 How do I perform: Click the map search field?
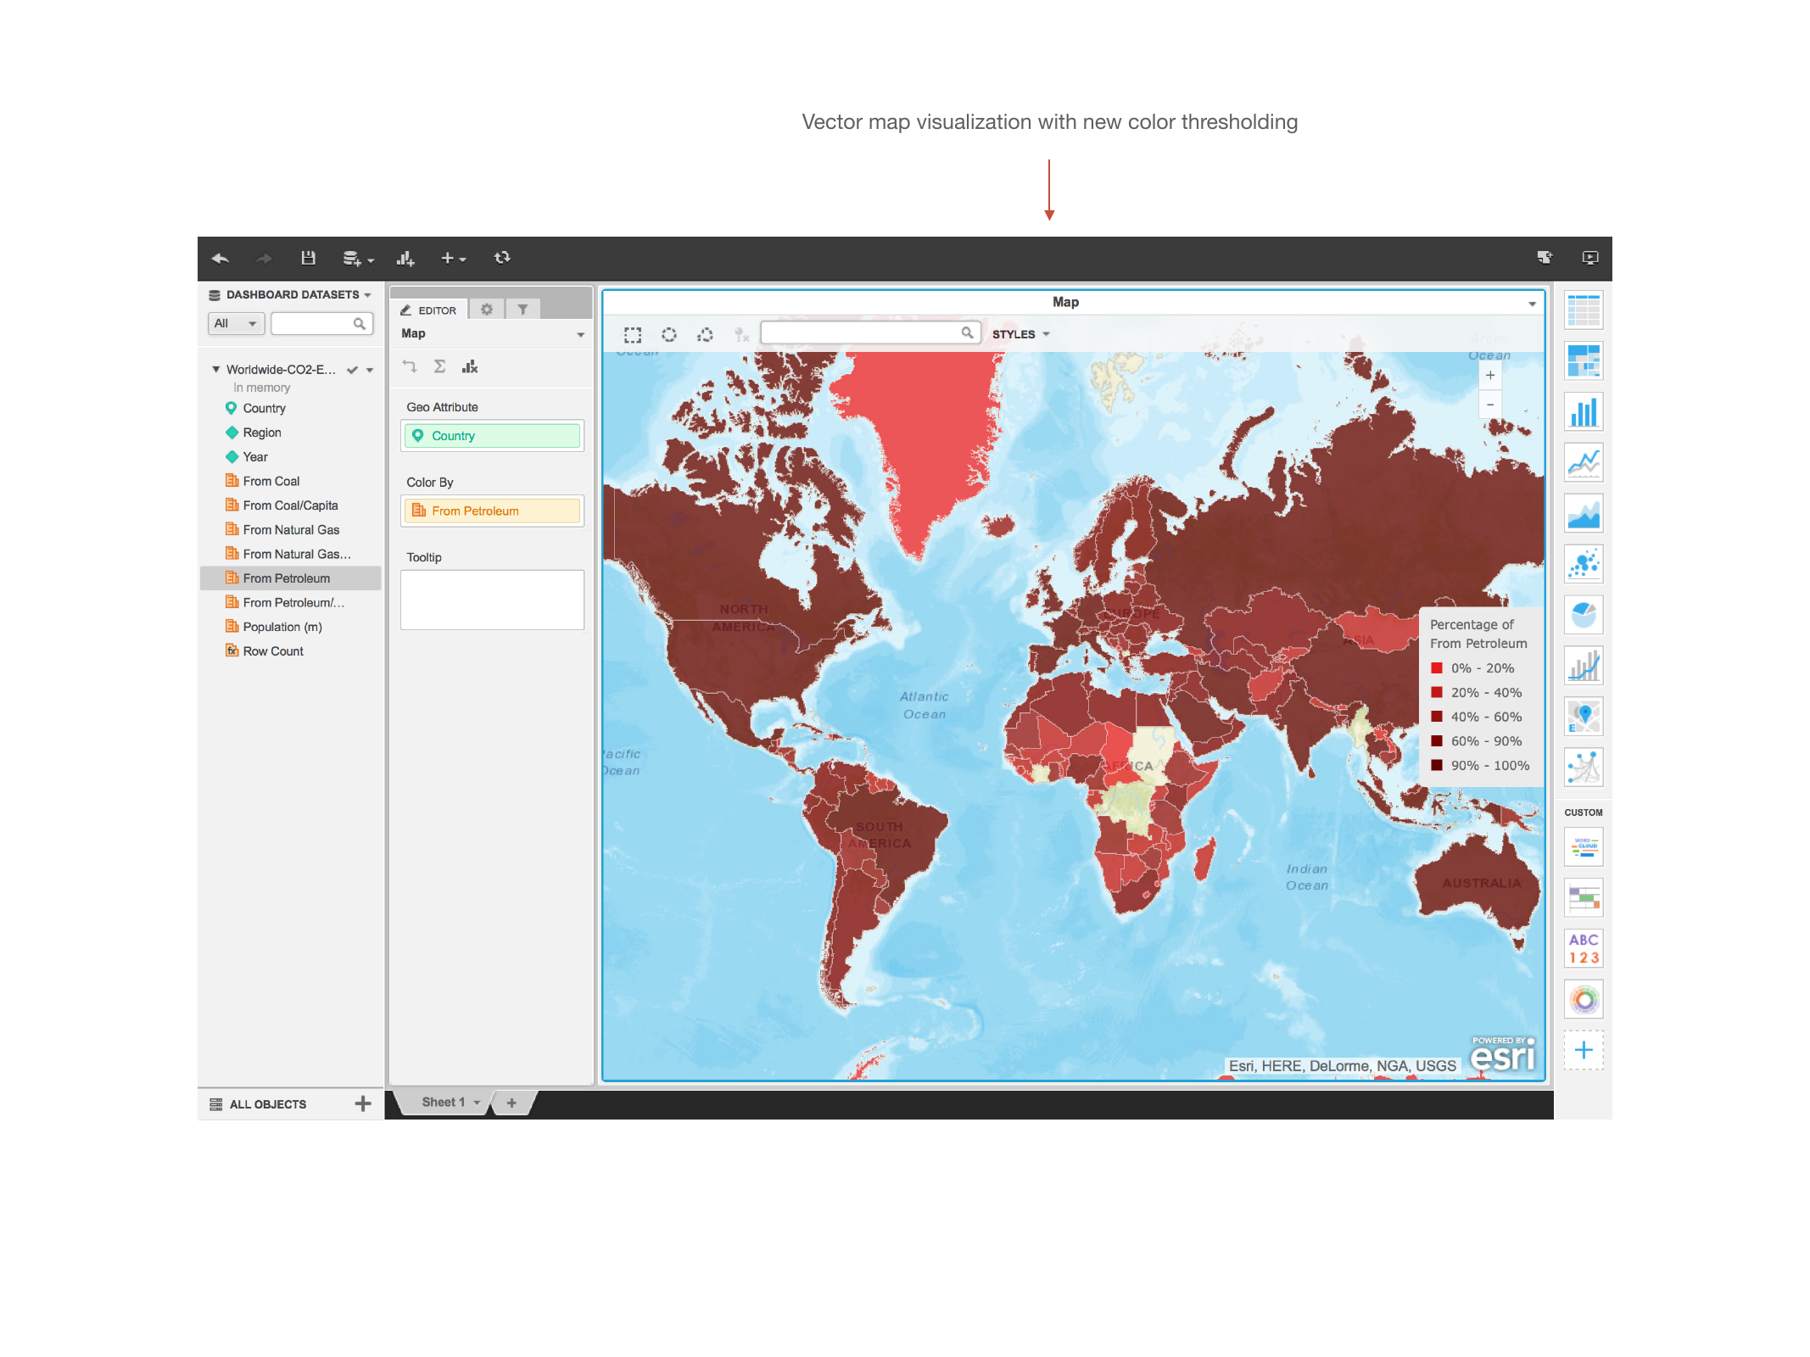tap(870, 333)
